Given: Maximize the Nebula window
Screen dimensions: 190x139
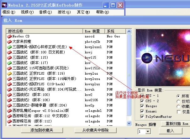Looking at the screenshot, I should (113, 5).
